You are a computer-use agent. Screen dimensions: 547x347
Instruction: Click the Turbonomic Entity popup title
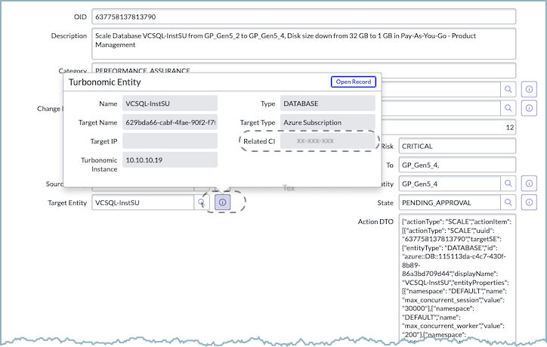pyautogui.click(x=105, y=82)
